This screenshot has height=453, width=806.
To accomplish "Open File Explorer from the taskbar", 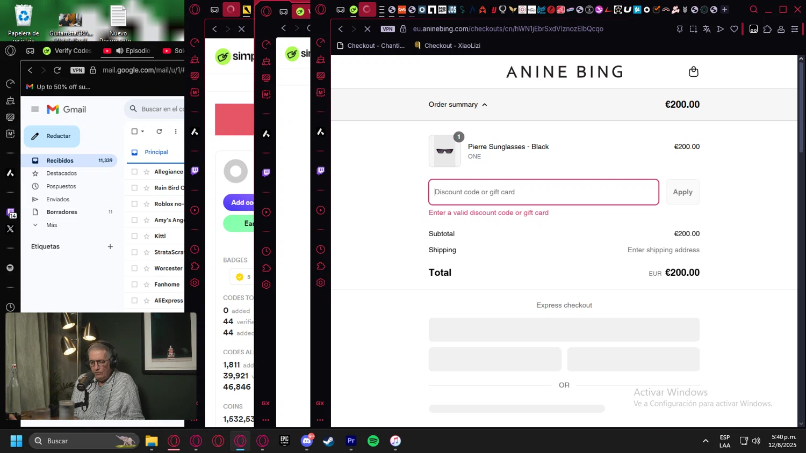I will click(152, 441).
